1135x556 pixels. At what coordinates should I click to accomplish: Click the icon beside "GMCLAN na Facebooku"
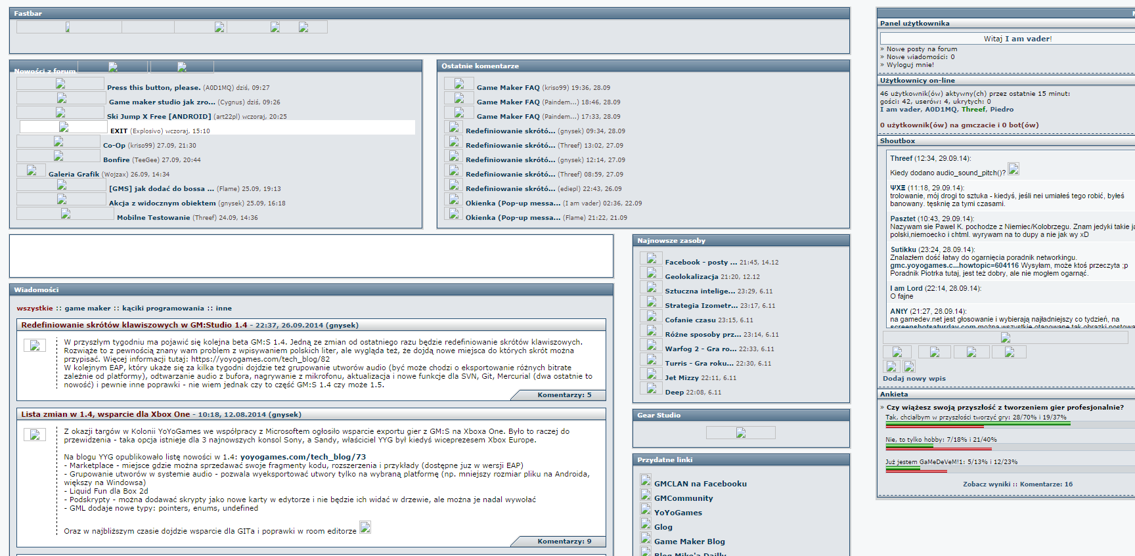click(x=646, y=480)
